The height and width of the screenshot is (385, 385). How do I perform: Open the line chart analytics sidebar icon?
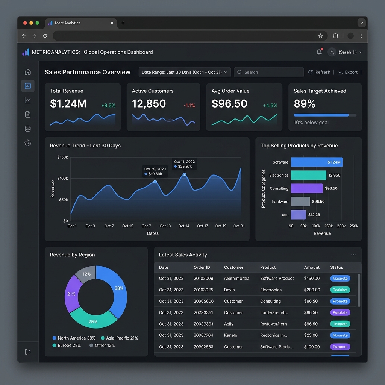[x=28, y=100]
